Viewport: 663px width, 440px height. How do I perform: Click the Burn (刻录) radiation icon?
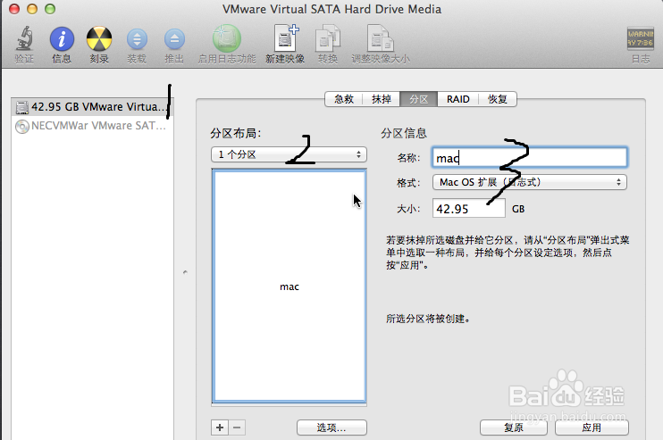pos(99,39)
